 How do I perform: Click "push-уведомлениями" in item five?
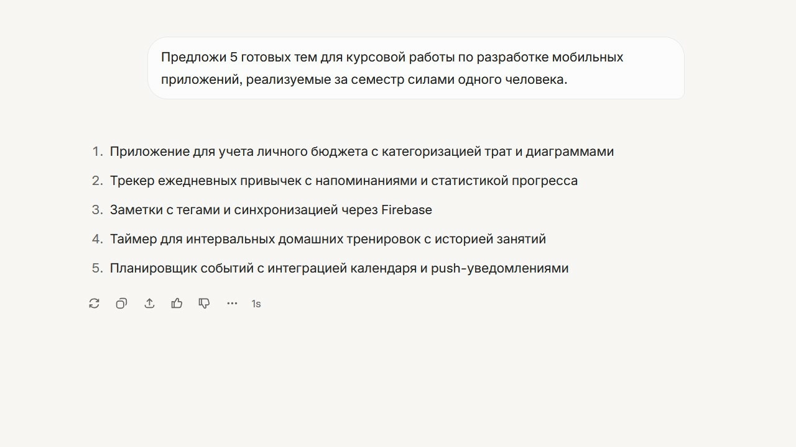pyautogui.click(x=501, y=268)
